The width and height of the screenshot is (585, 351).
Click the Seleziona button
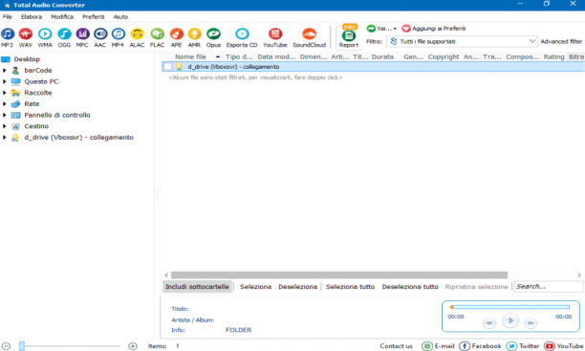click(255, 287)
